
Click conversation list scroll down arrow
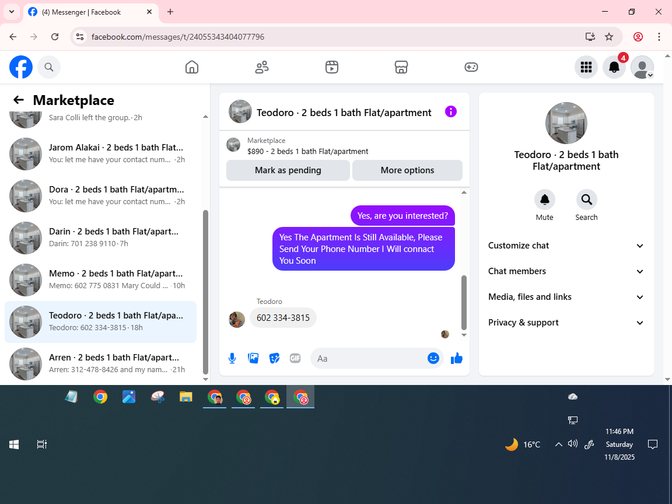coord(205,379)
